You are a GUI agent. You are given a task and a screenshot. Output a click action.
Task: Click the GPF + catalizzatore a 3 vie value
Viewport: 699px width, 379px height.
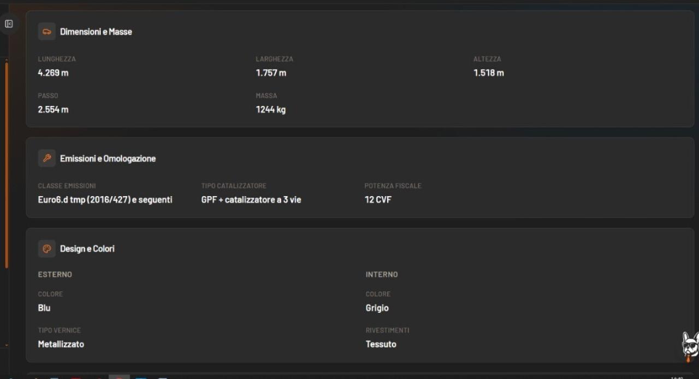(x=251, y=199)
